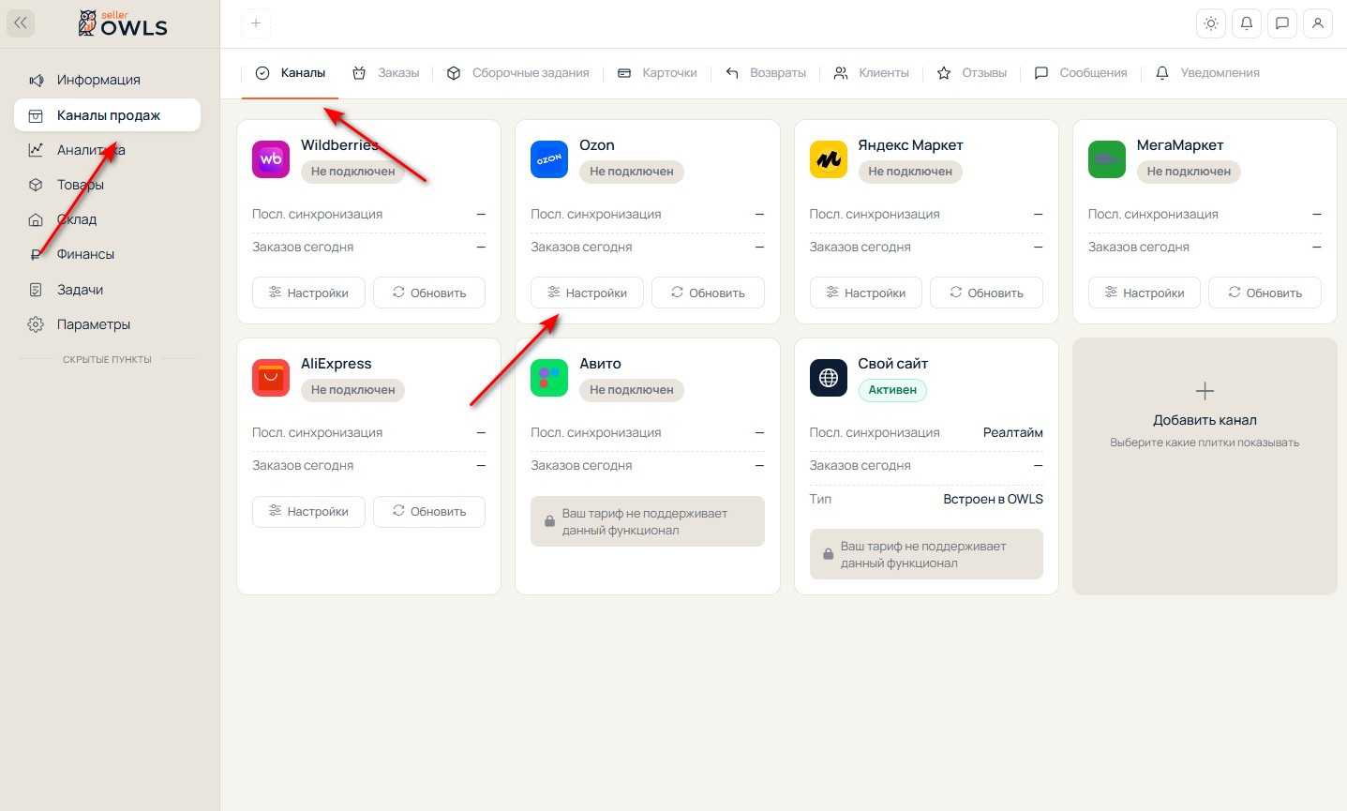
Task: Switch to the Заказы tab
Action: [x=385, y=73]
